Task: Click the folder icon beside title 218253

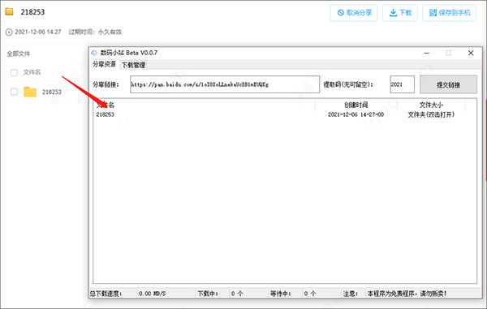Action: (x=9, y=12)
